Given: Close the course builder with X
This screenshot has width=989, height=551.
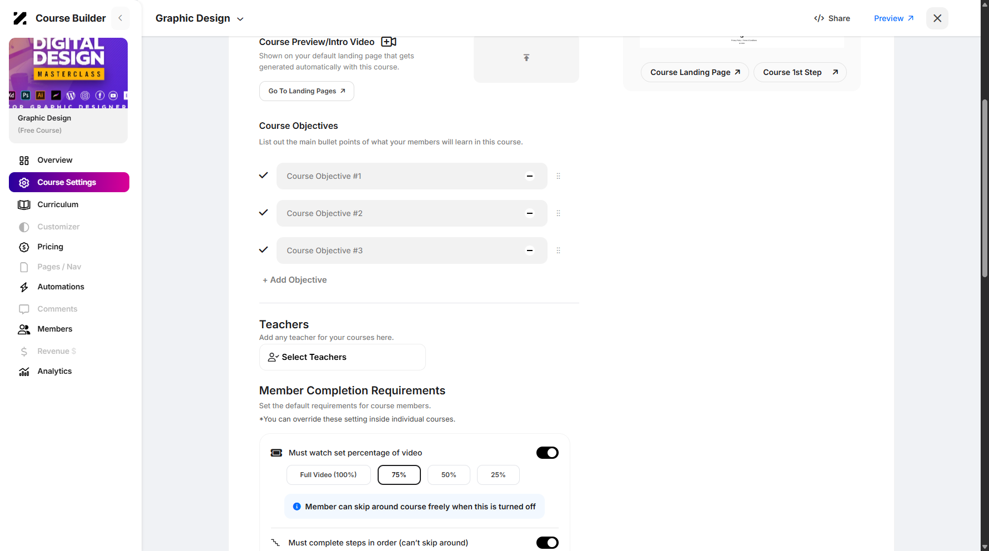Looking at the screenshot, I should tap(937, 18).
